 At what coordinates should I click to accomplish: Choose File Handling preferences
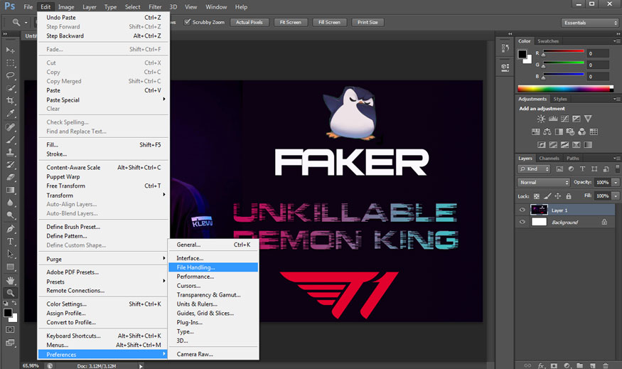coord(213,267)
